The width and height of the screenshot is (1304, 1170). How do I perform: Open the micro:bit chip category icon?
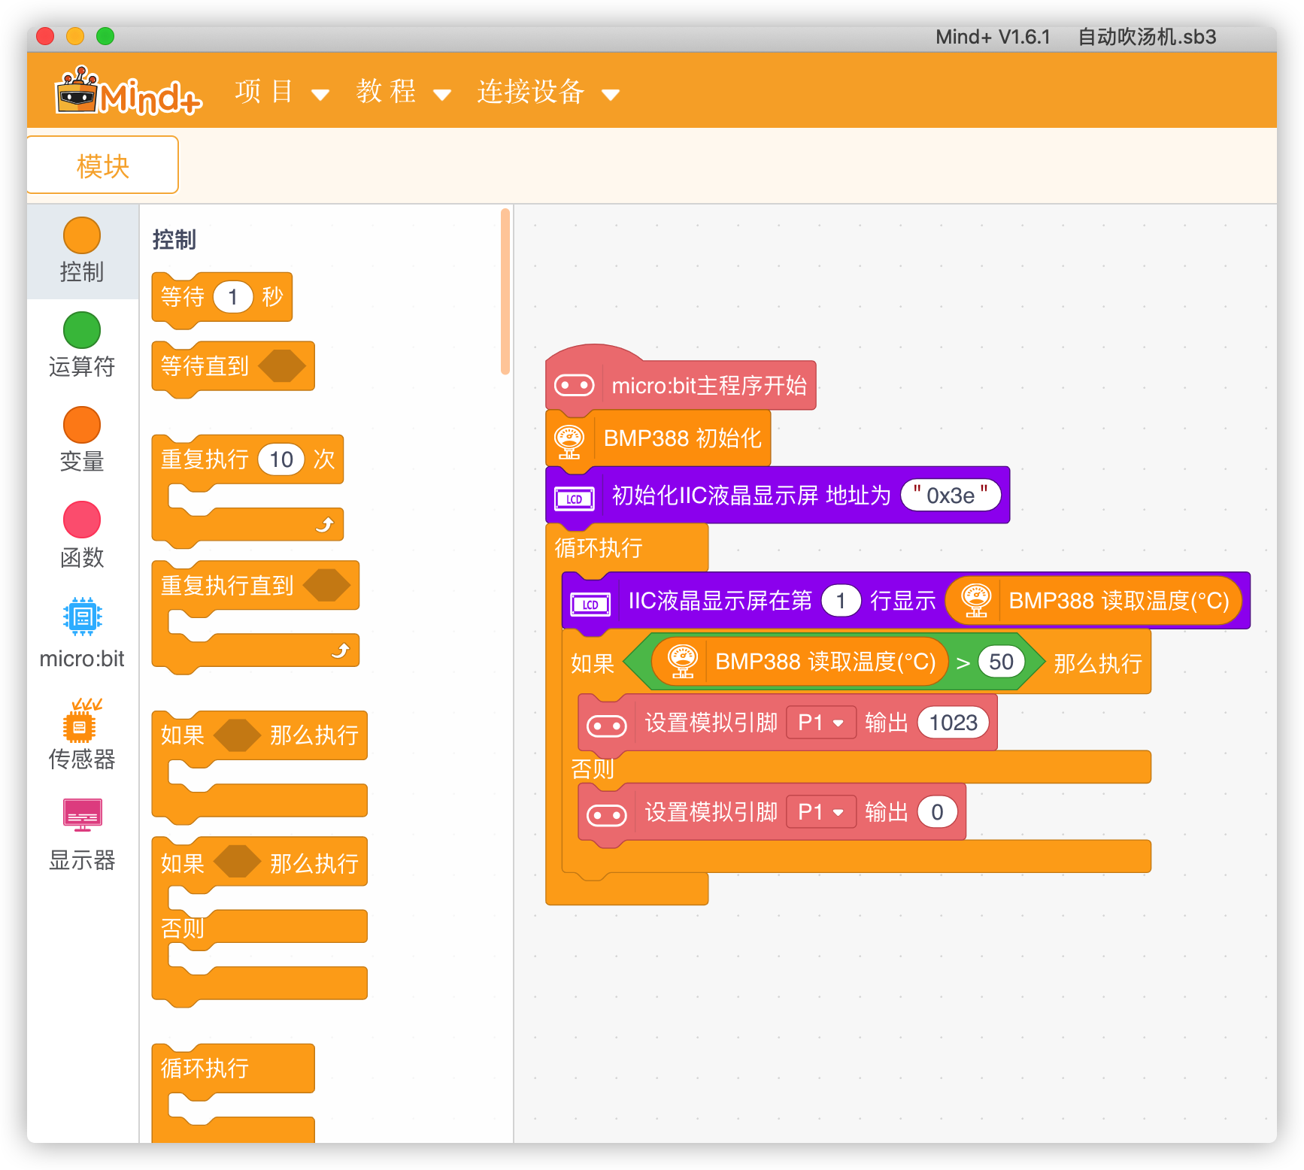82,617
